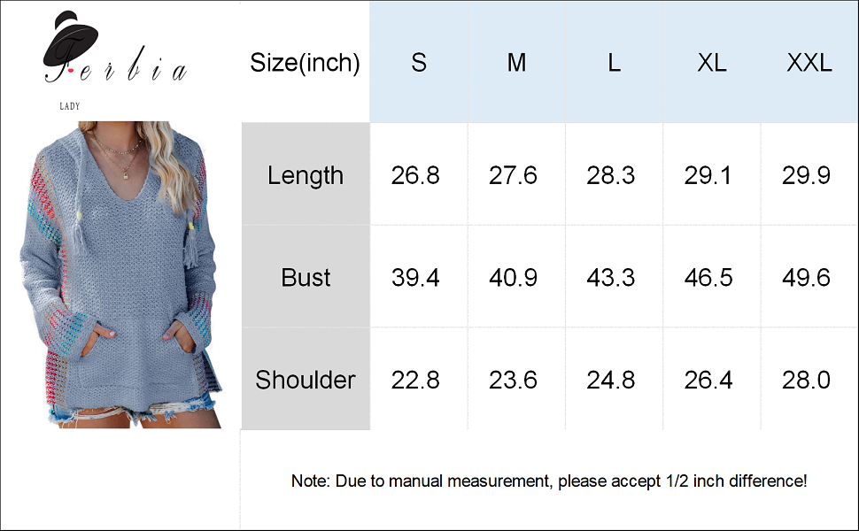Select the S size column header

(419, 63)
